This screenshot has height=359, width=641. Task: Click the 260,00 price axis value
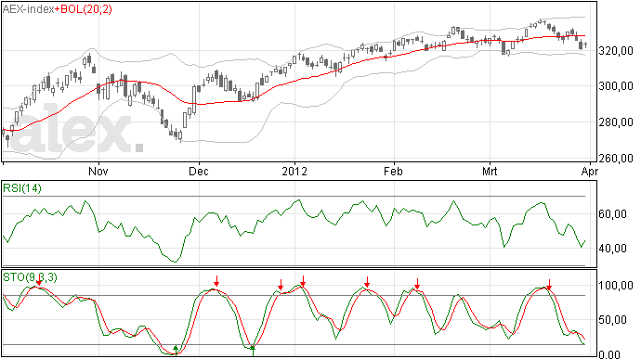tap(616, 158)
